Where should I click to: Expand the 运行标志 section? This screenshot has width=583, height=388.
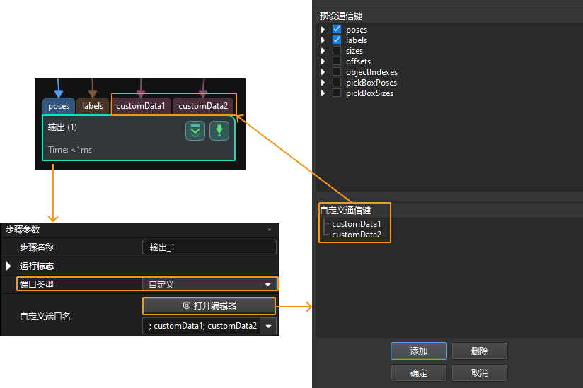coord(8,266)
